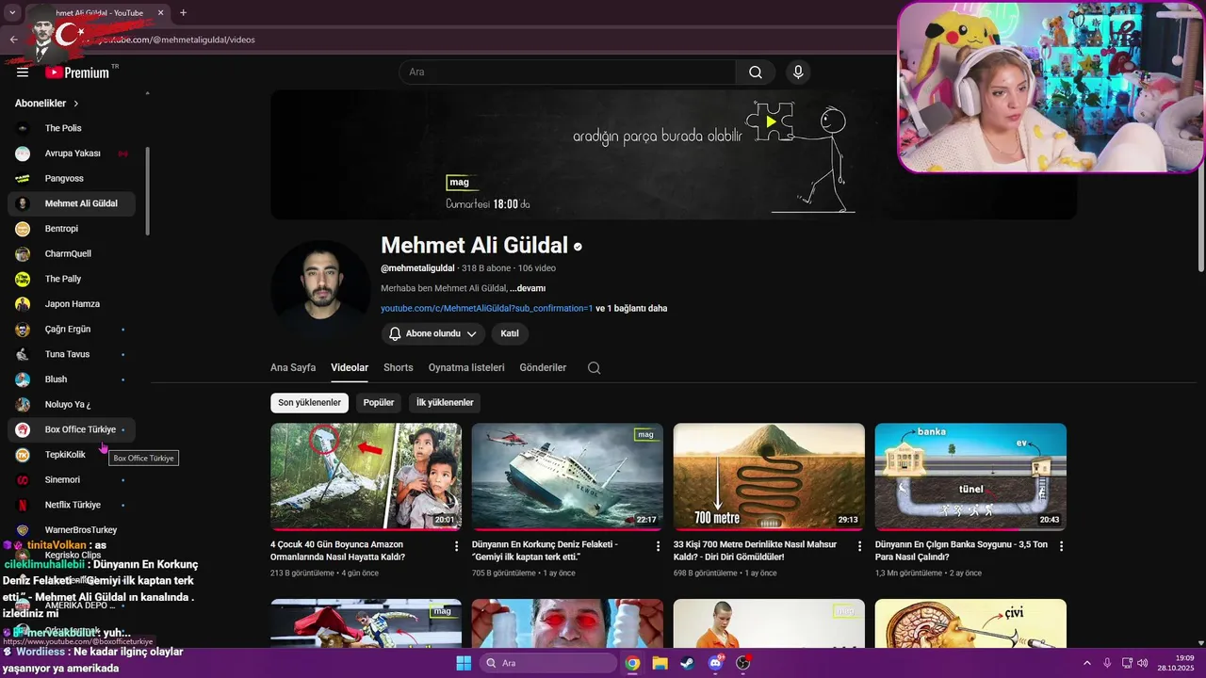Go back with browser back arrow
This screenshot has height=678, width=1206.
(x=13, y=40)
